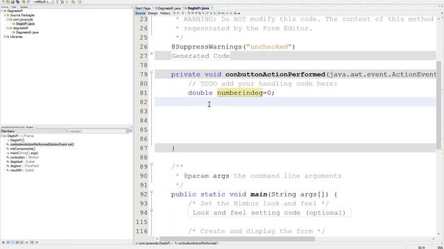444x249 pixels.
Task: Select DegtoFr.java in the Projects tree
Action: pos(25,24)
